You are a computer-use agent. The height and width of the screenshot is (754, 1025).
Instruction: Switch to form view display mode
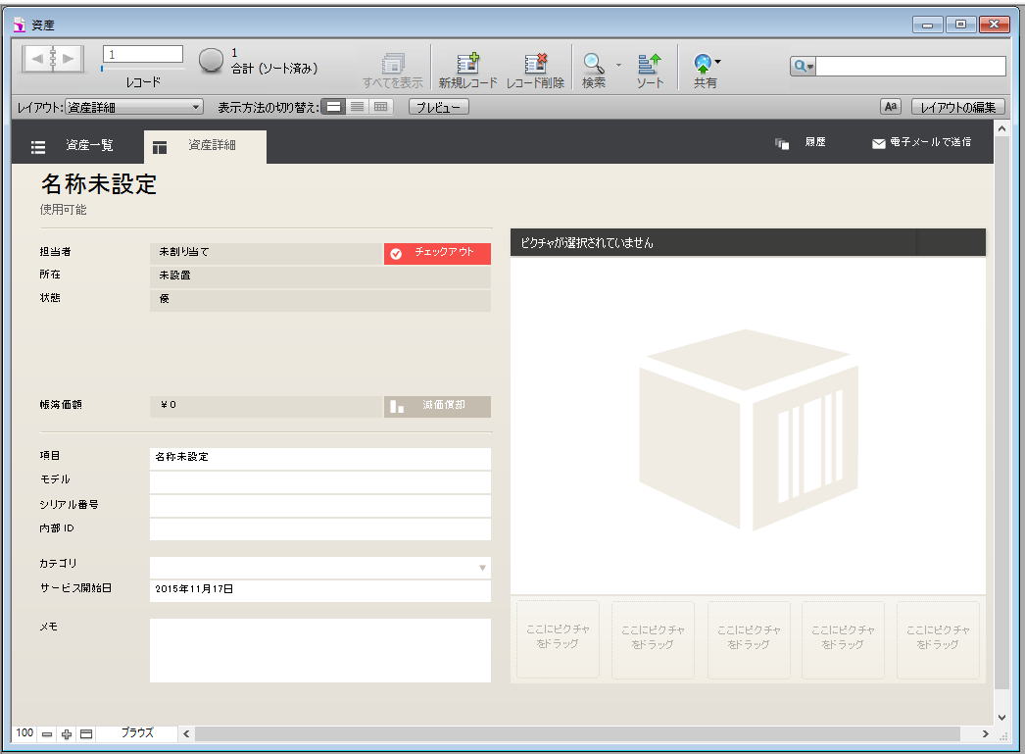[333, 107]
